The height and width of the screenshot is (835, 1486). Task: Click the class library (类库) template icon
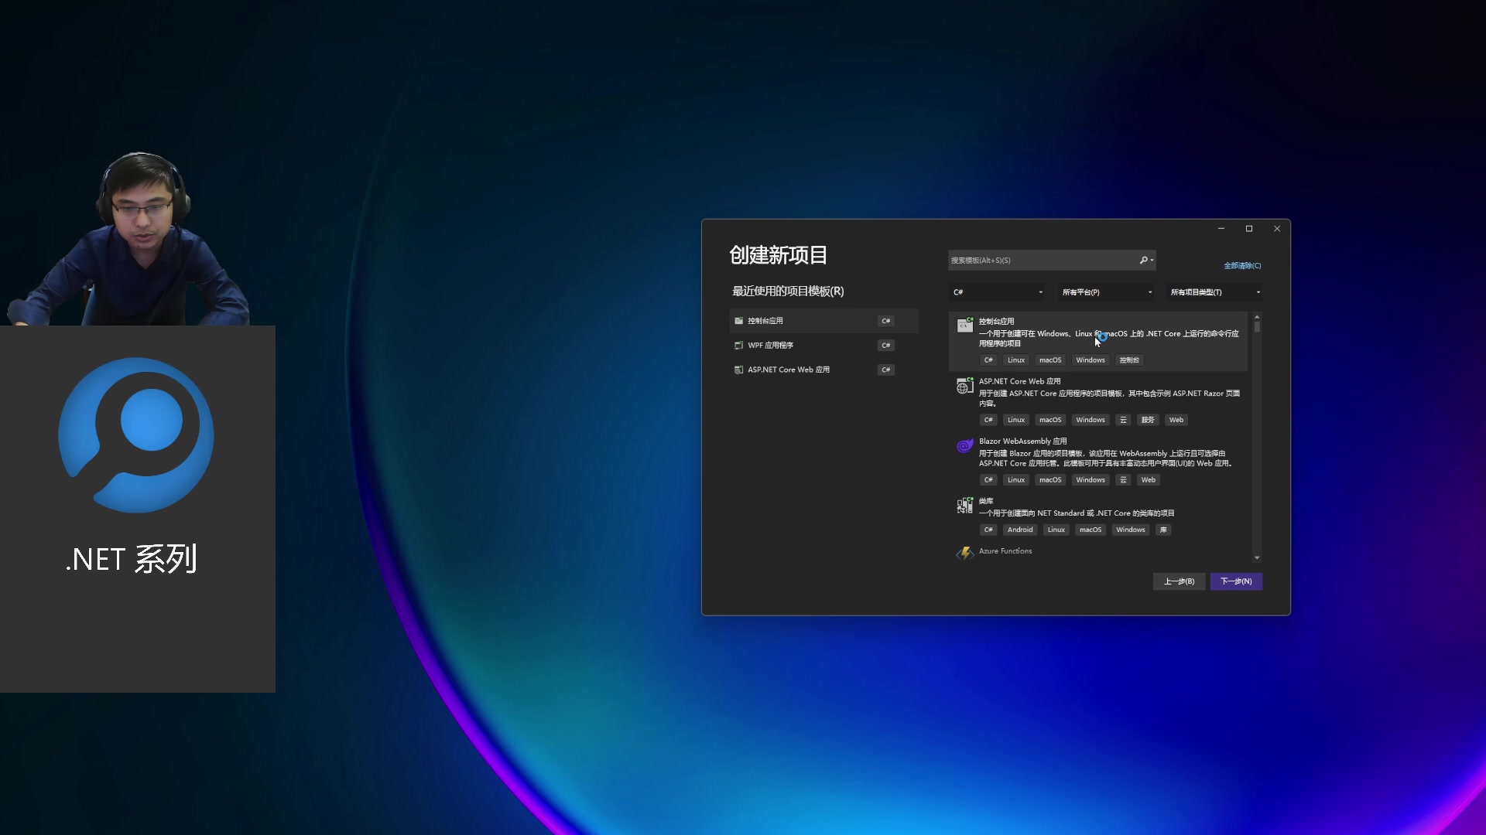pos(964,506)
